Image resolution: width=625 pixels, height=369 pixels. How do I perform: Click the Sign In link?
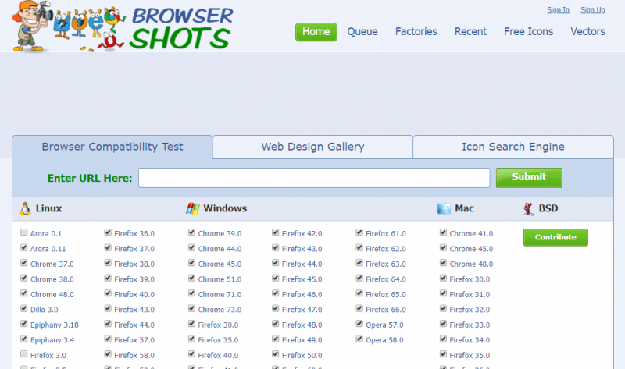(x=558, y=10)
